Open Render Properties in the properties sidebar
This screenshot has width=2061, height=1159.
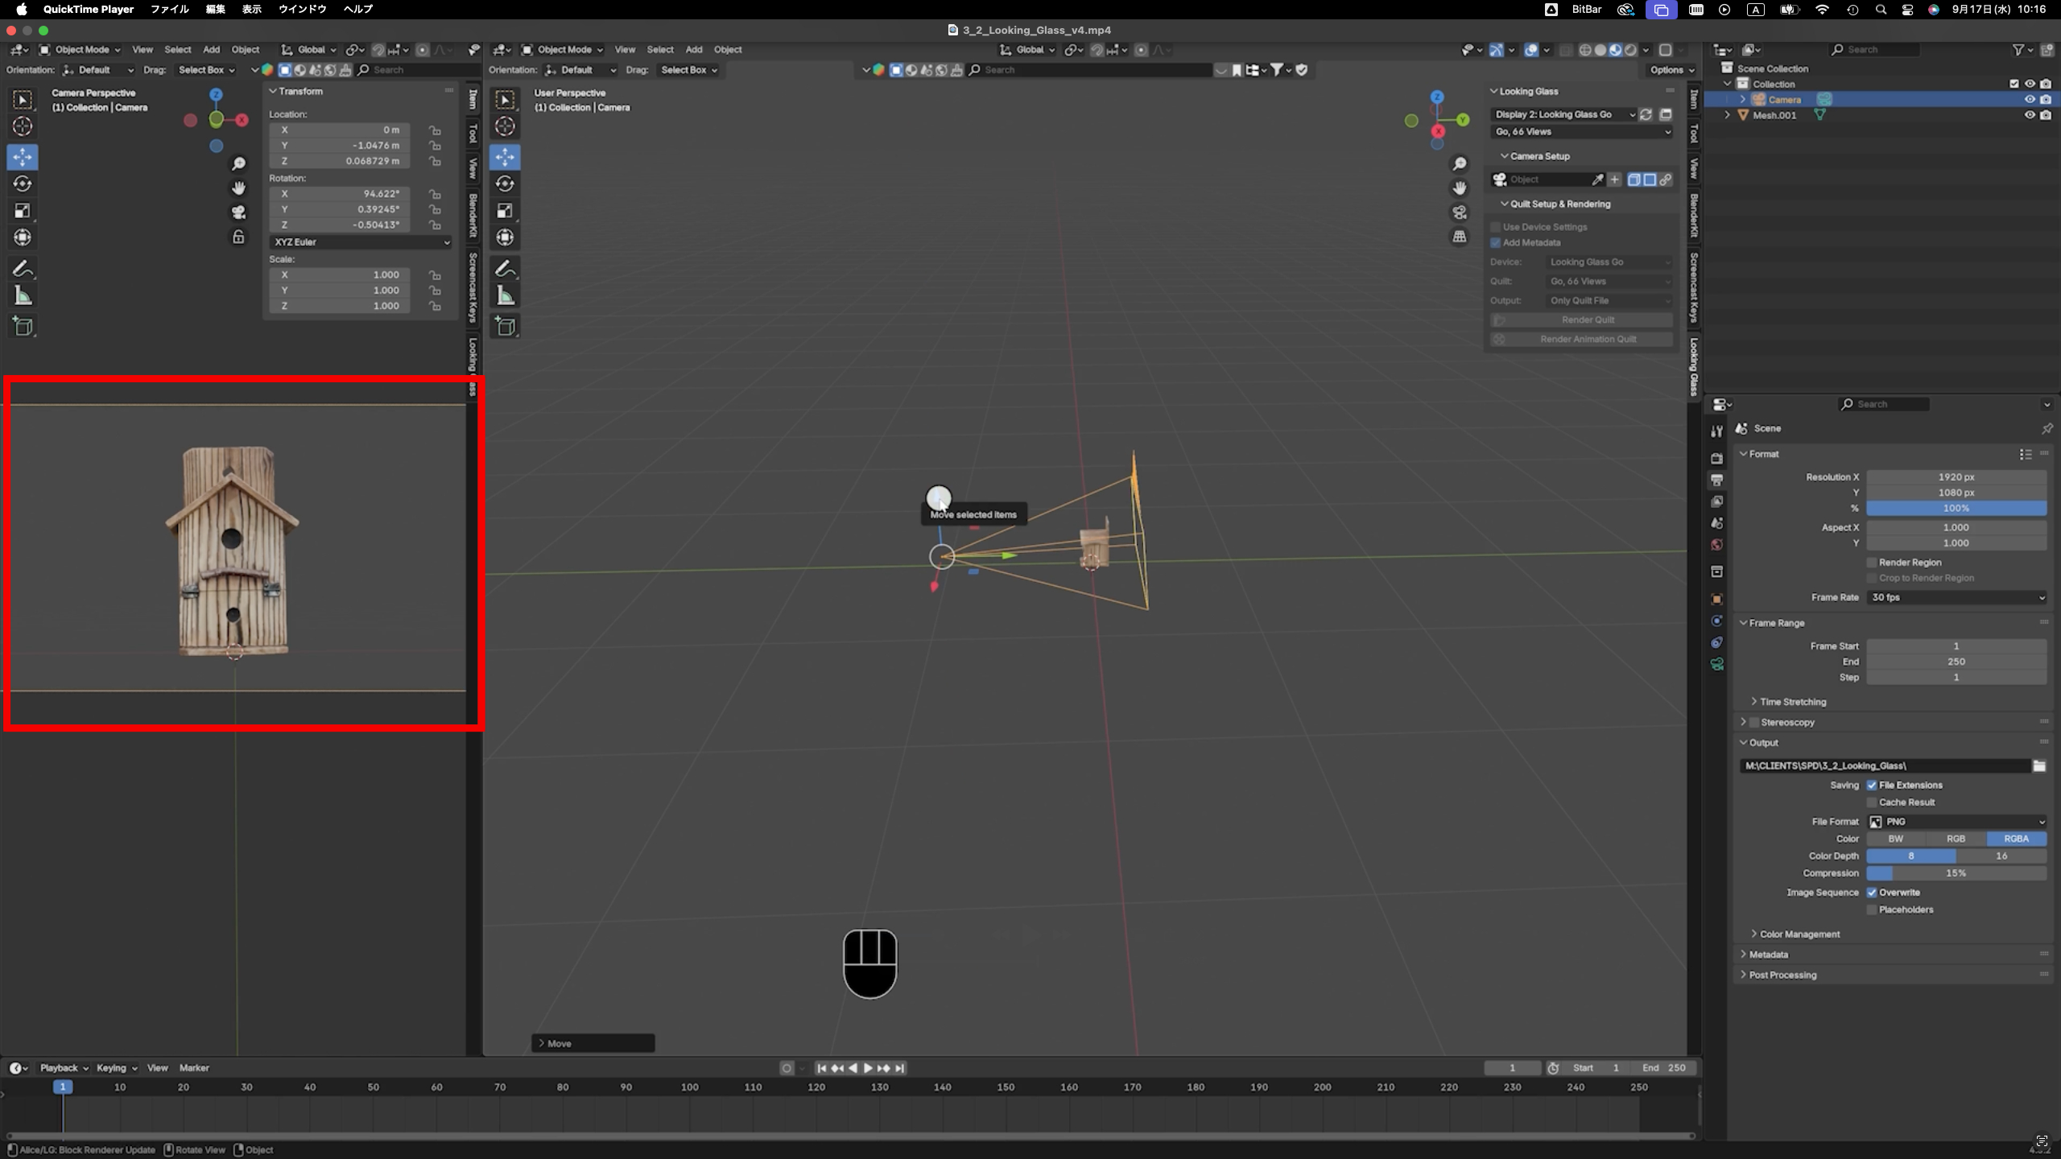1716,457
